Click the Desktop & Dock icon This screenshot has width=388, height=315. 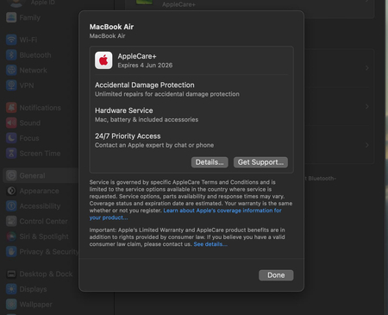[11, 274]
